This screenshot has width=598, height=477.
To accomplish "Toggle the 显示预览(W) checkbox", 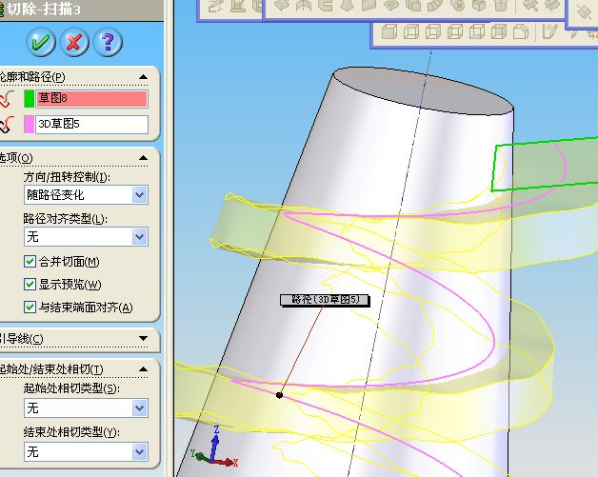I will 30,284.
